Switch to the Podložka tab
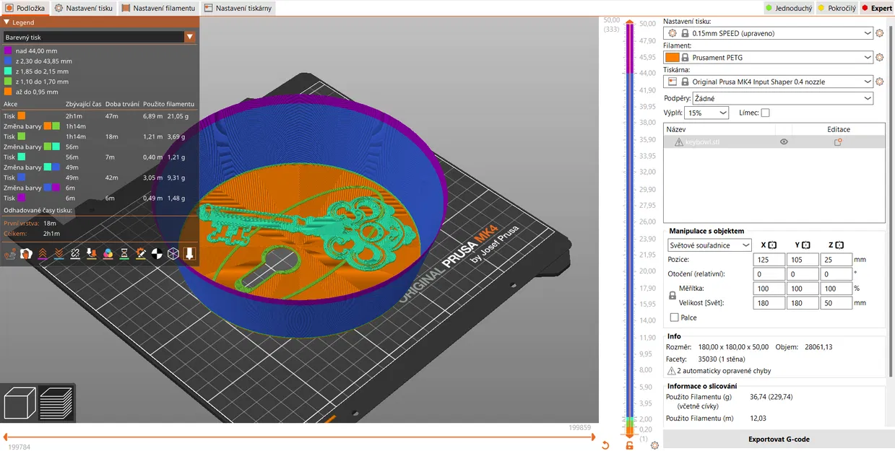This screenshot has width=895, height=451. [x=24, y=8]
